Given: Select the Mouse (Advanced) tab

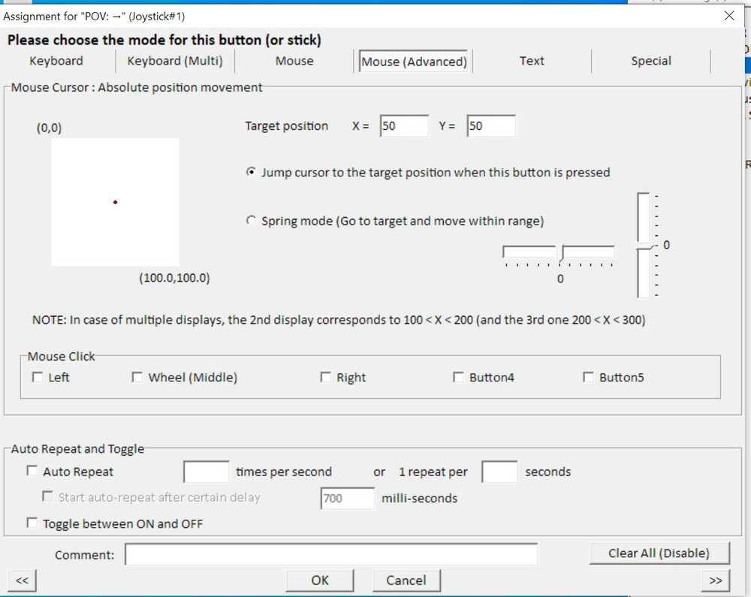Looking at the screenshot, I should (414, 62).
